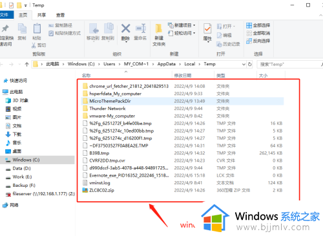Open the recent locations dropdown arrow

[x=19, y=64]
